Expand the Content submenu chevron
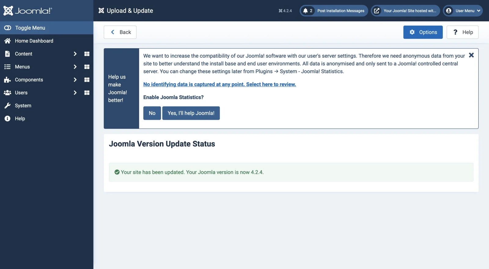Screen dimensions: 489x269 (x=75, y=54)
